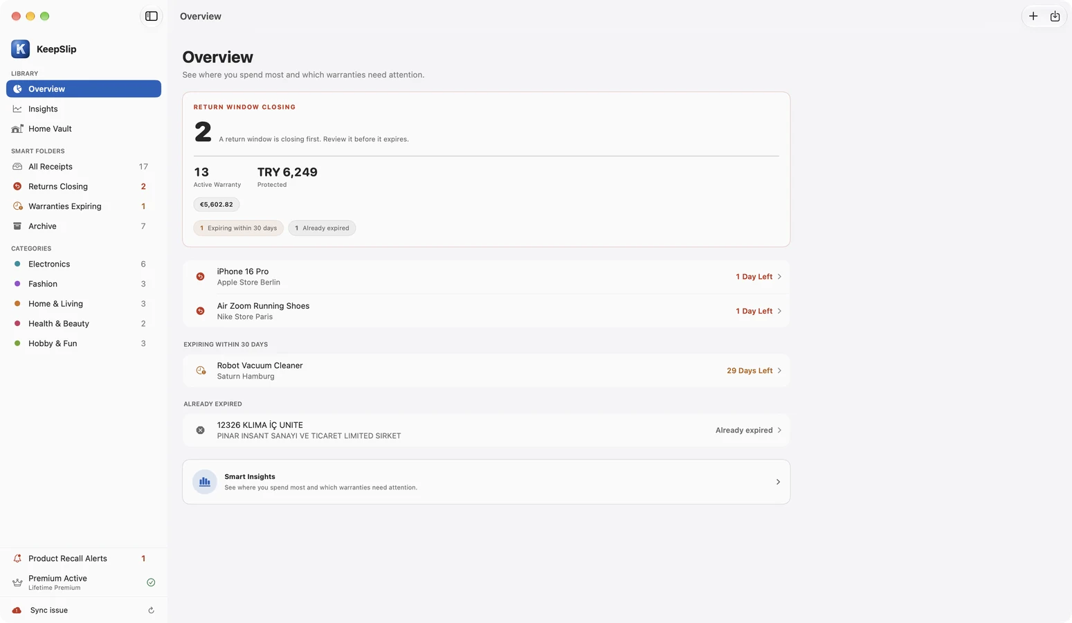Screen dimensions: 1072x623
Task: Click the "TRY 6,249" protected amount
Action: coord(287,172)
